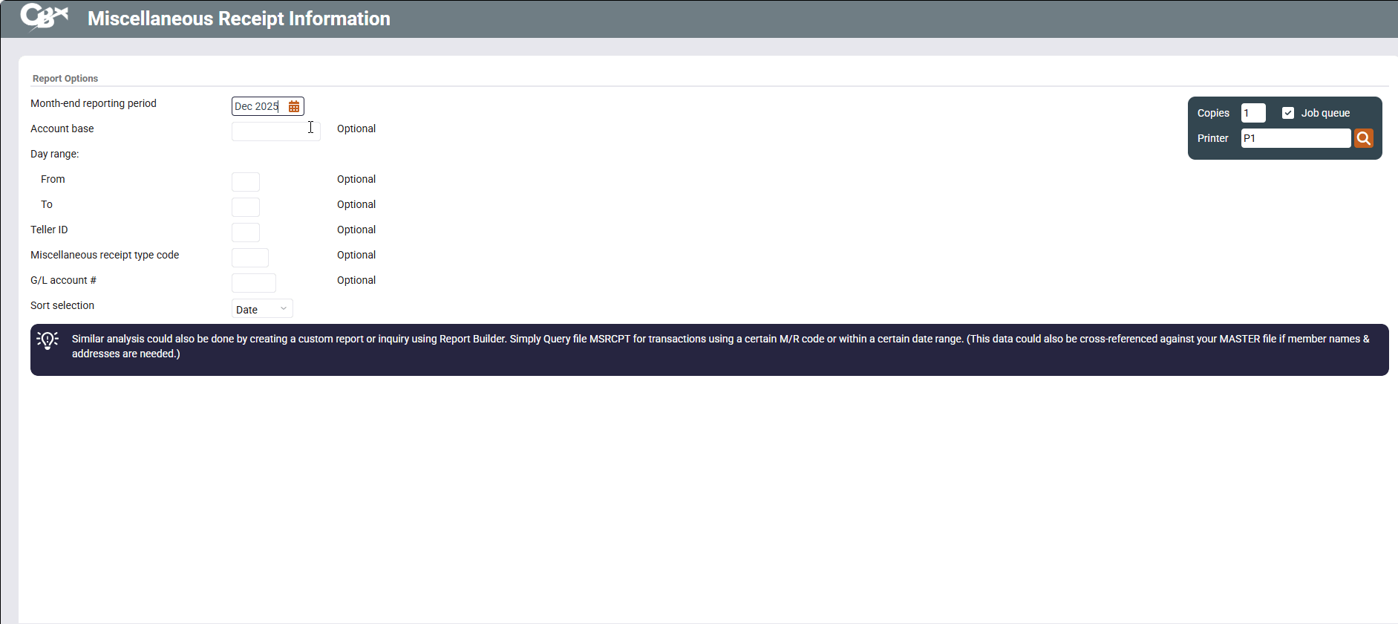
Task: Click into the Account base field
Action: pos(275,131)
